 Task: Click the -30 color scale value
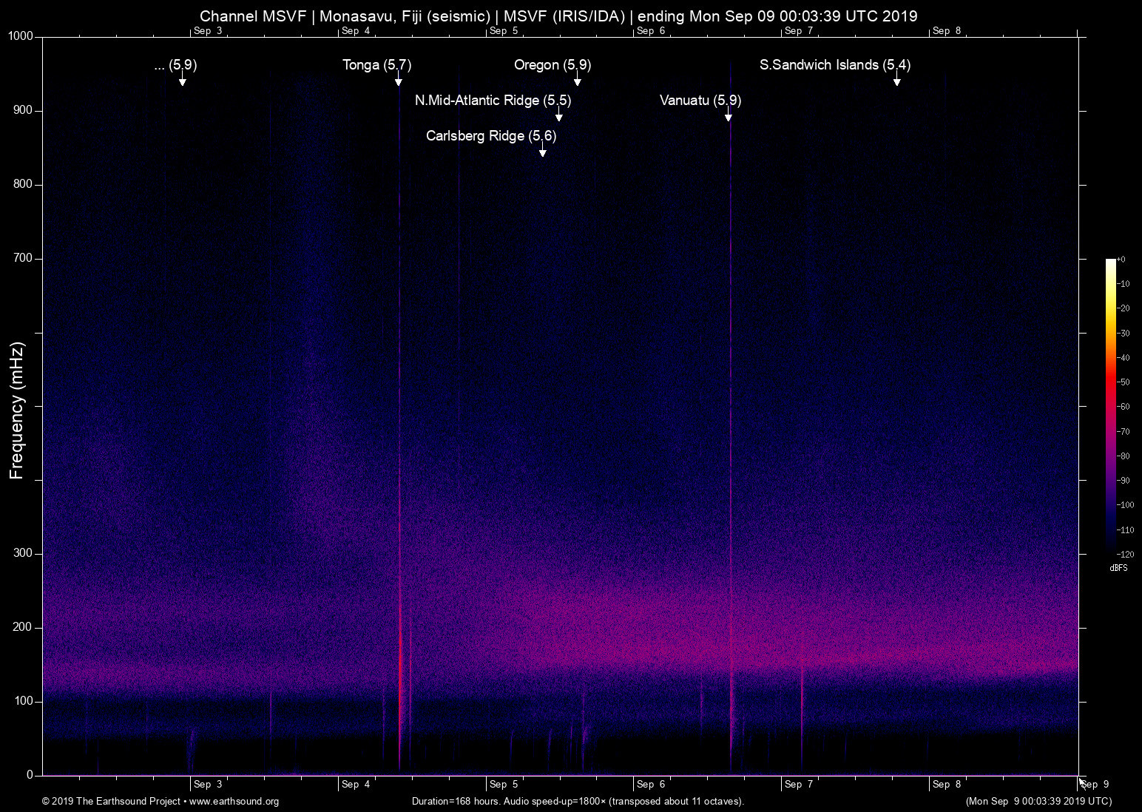click(1124, 334)
